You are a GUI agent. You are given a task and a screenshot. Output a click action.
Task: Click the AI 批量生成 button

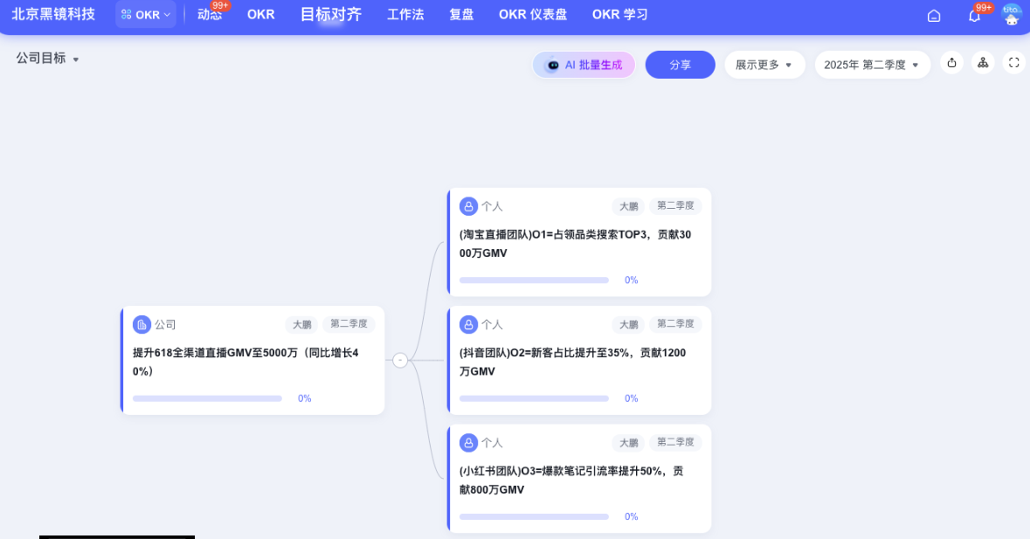[584, 65]
